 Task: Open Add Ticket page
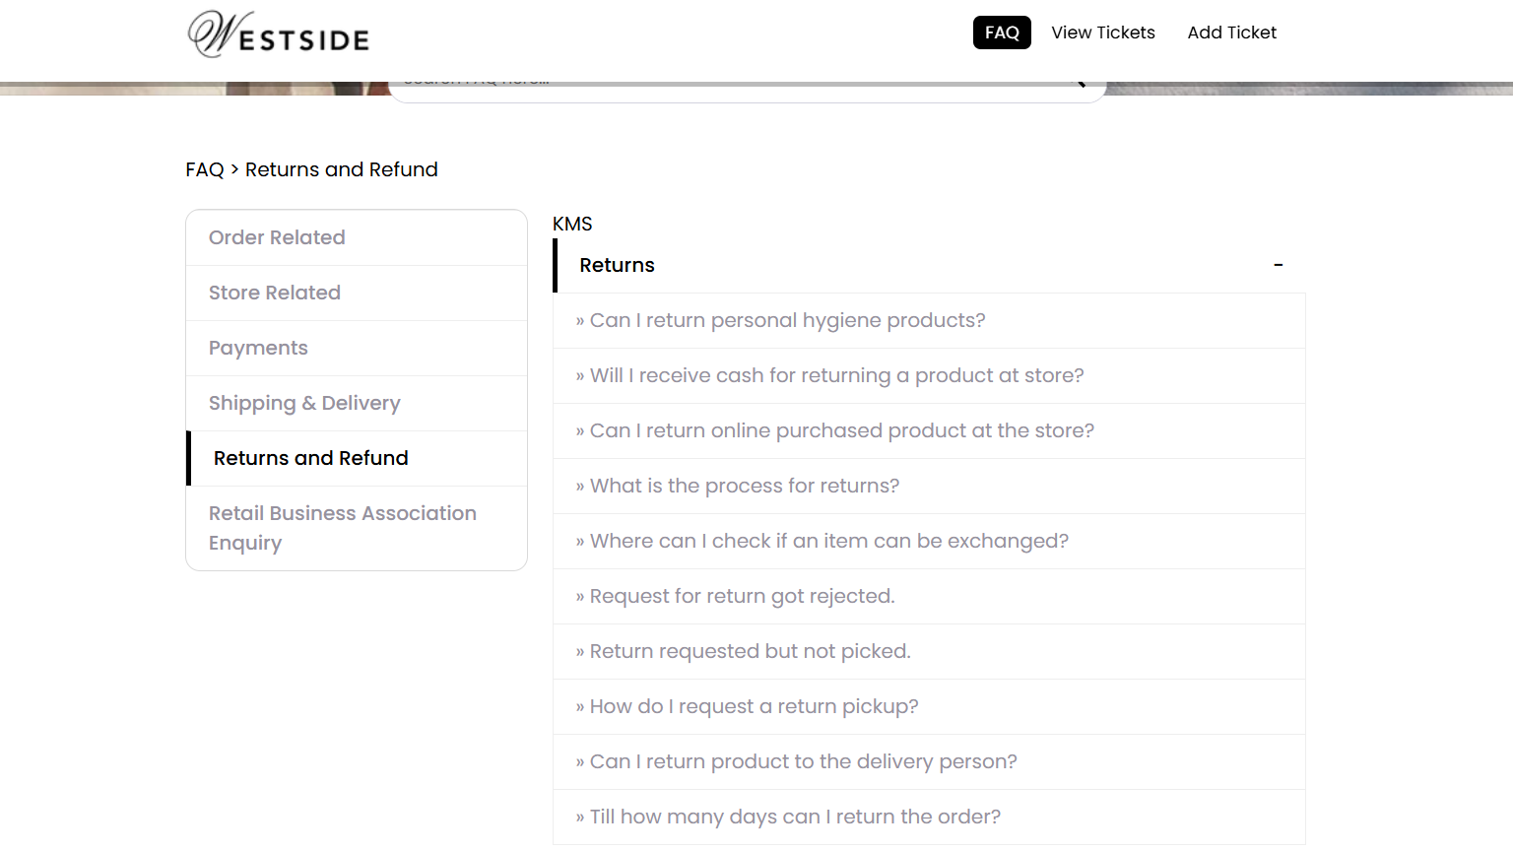click(x=1231, y=33)
